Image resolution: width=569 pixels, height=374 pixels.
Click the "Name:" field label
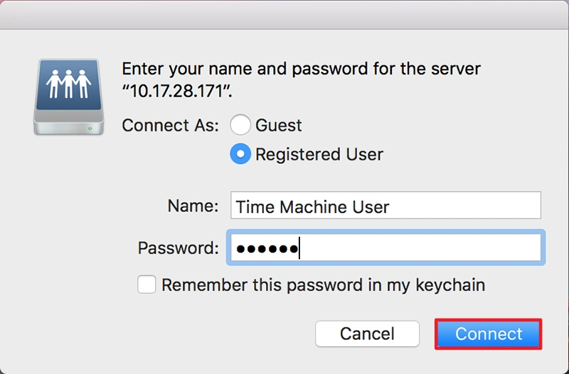pyautogui.click(x=193, y=207)
